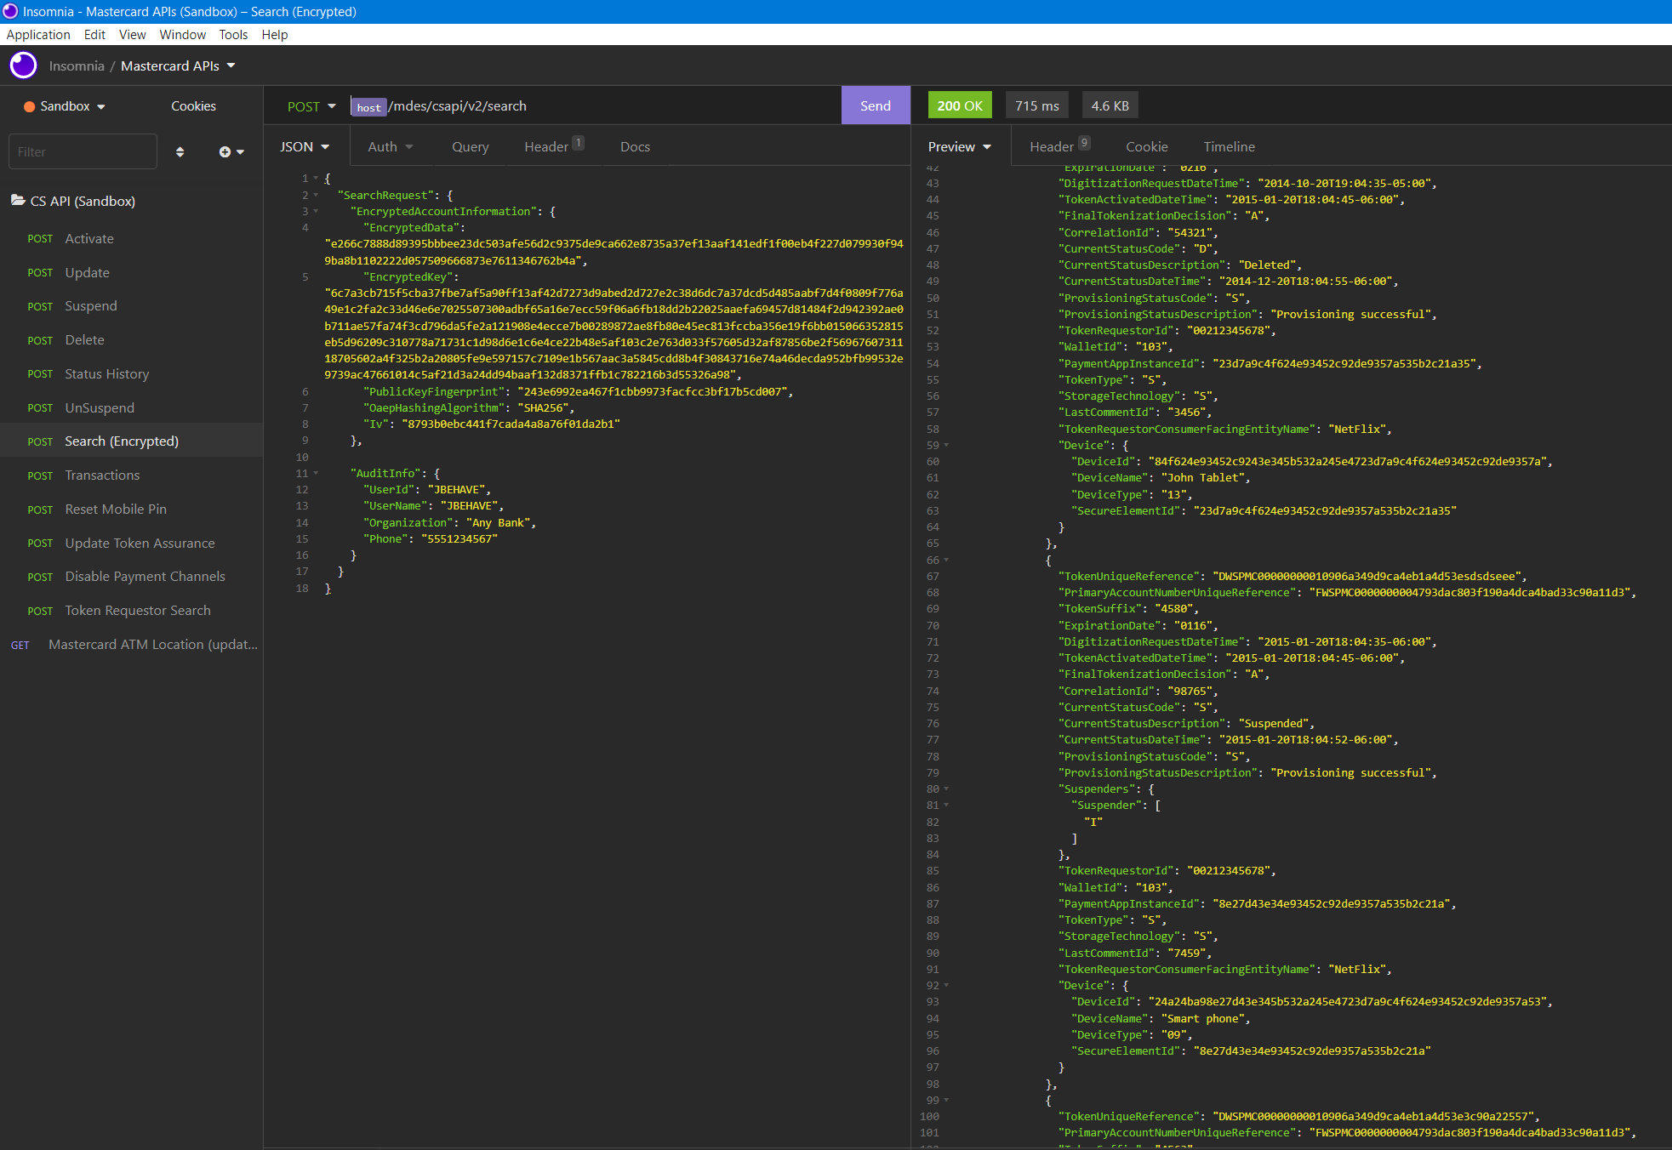Click the CS API (Sandbox) folder icon
The height and width of the screenshot is (1150, 1672).
(18, 201)
